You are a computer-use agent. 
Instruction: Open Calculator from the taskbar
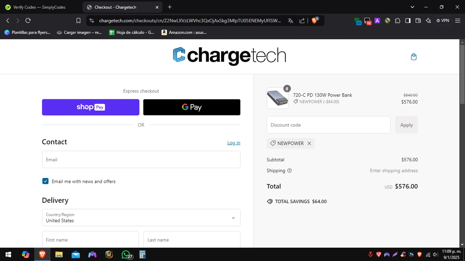[142, 254]
